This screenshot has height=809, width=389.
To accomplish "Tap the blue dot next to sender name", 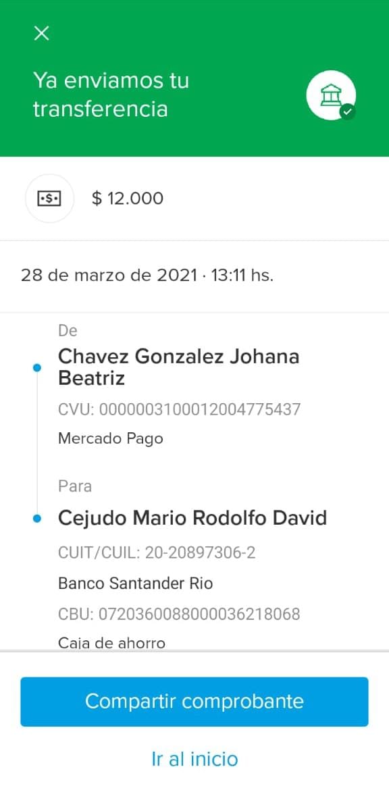I will [x=36, y=367].
